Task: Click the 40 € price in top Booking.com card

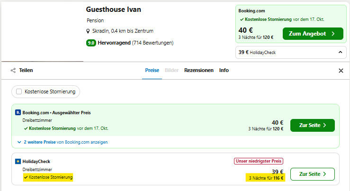Action: point(245,30)
